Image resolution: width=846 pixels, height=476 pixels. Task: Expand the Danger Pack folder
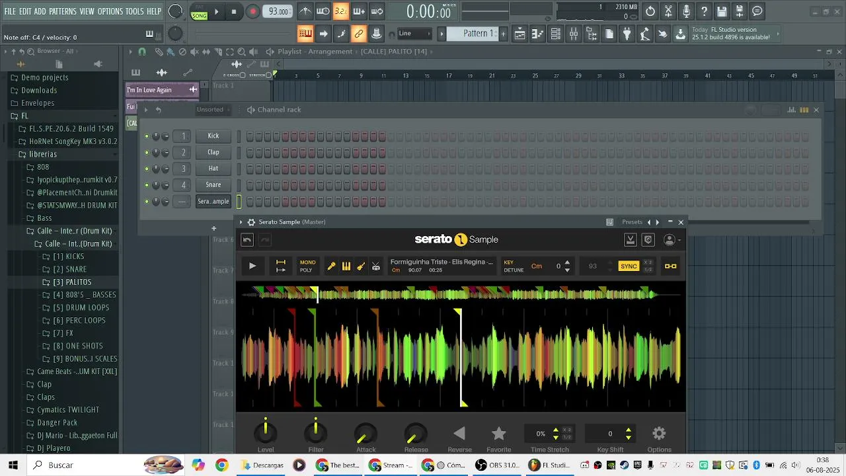(x=57, y=422)
